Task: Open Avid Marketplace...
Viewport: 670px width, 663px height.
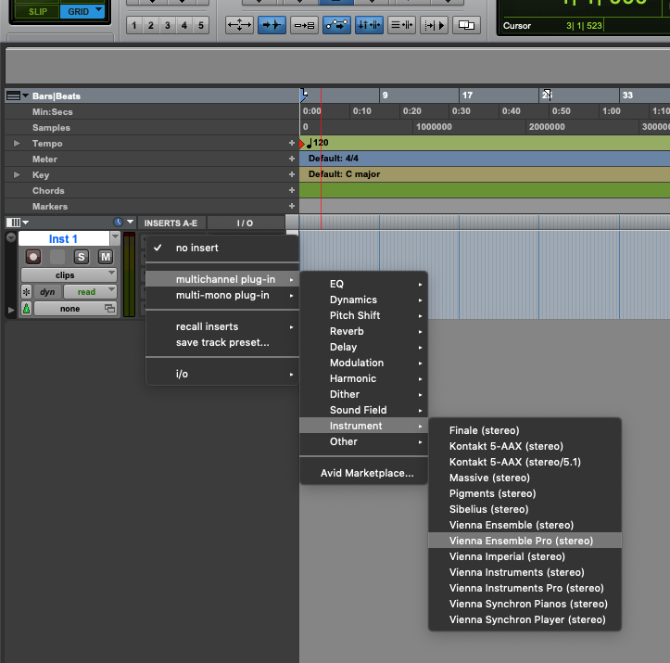Action: (x=363, y=473)
